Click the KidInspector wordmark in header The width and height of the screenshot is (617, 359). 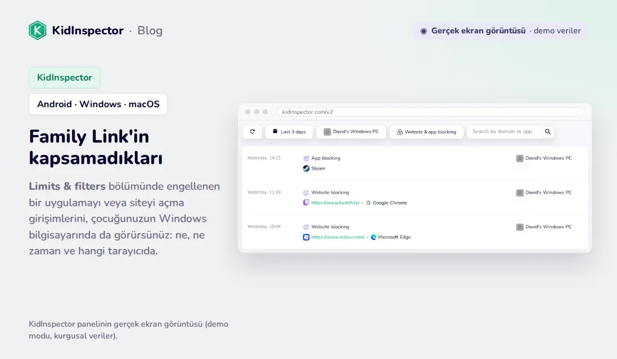click(88, 31)
